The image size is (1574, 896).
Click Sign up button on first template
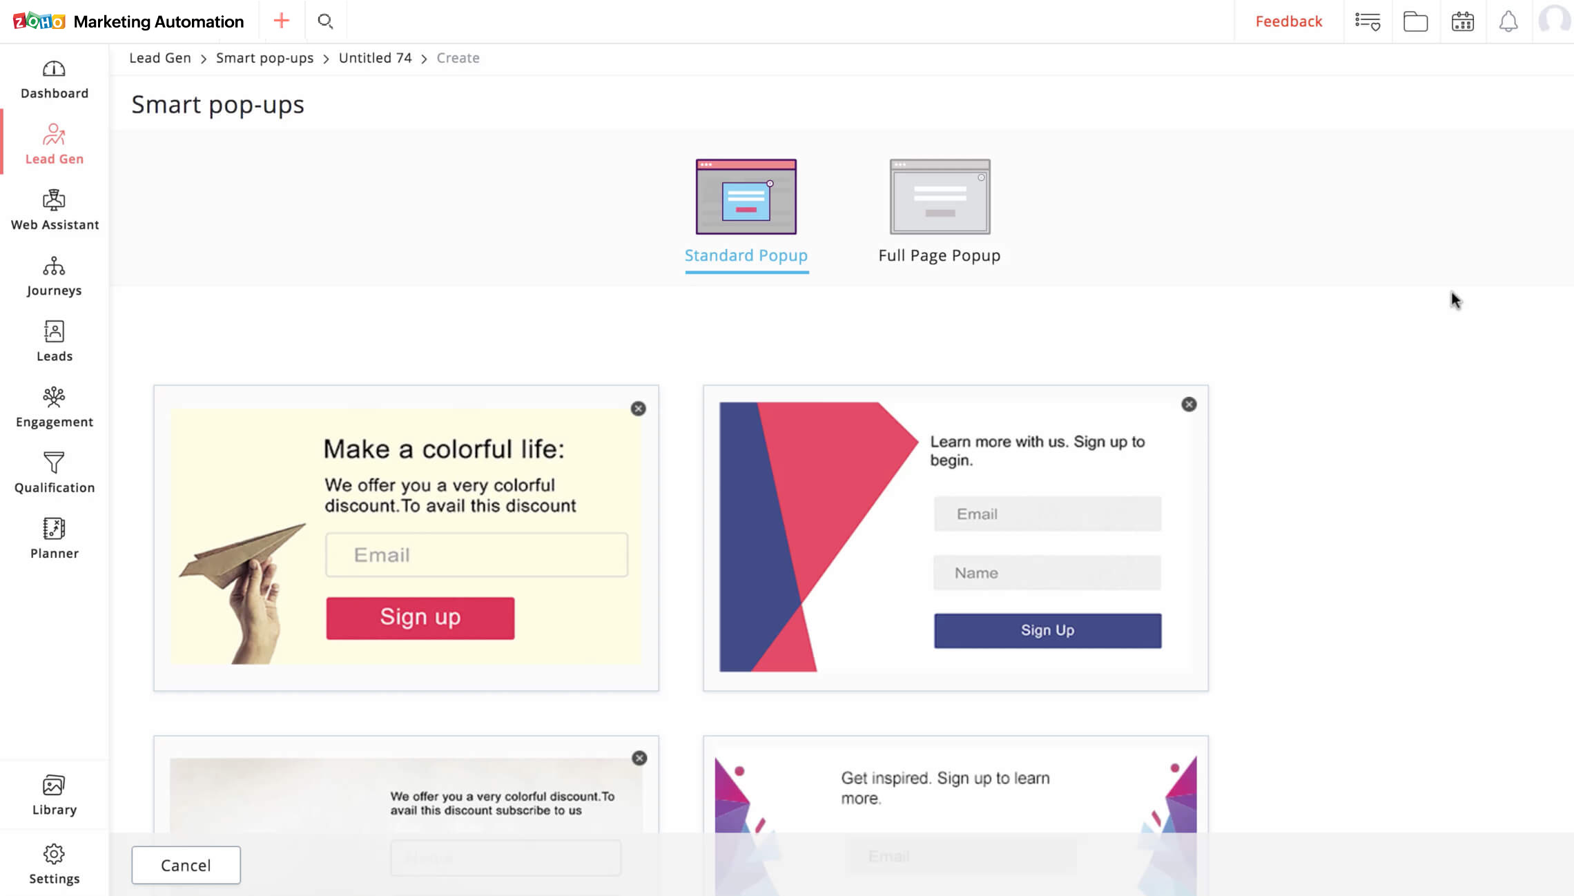[420, 616]
